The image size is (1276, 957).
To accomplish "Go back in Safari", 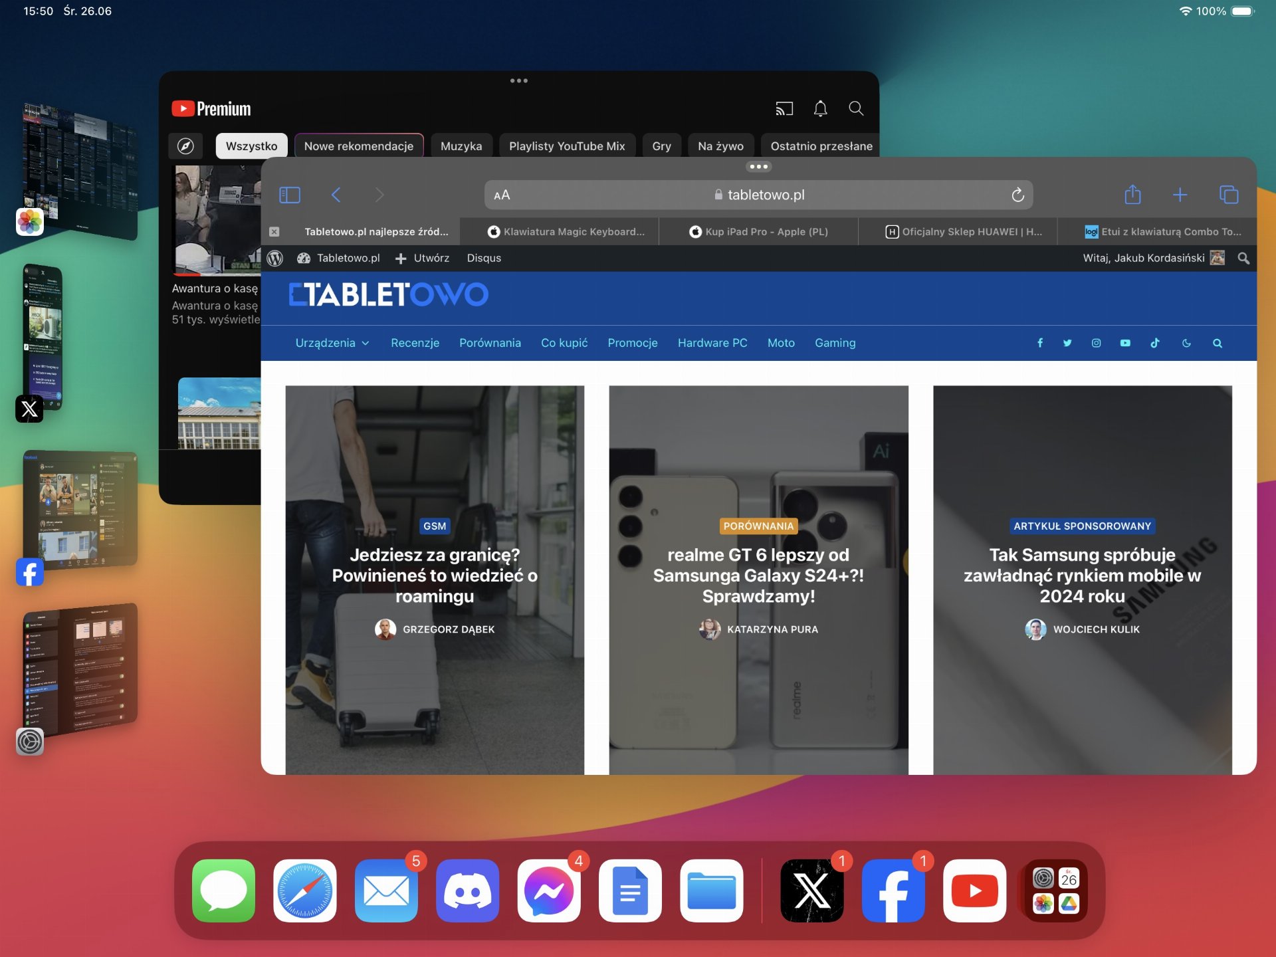I will (x=336, y=195).
